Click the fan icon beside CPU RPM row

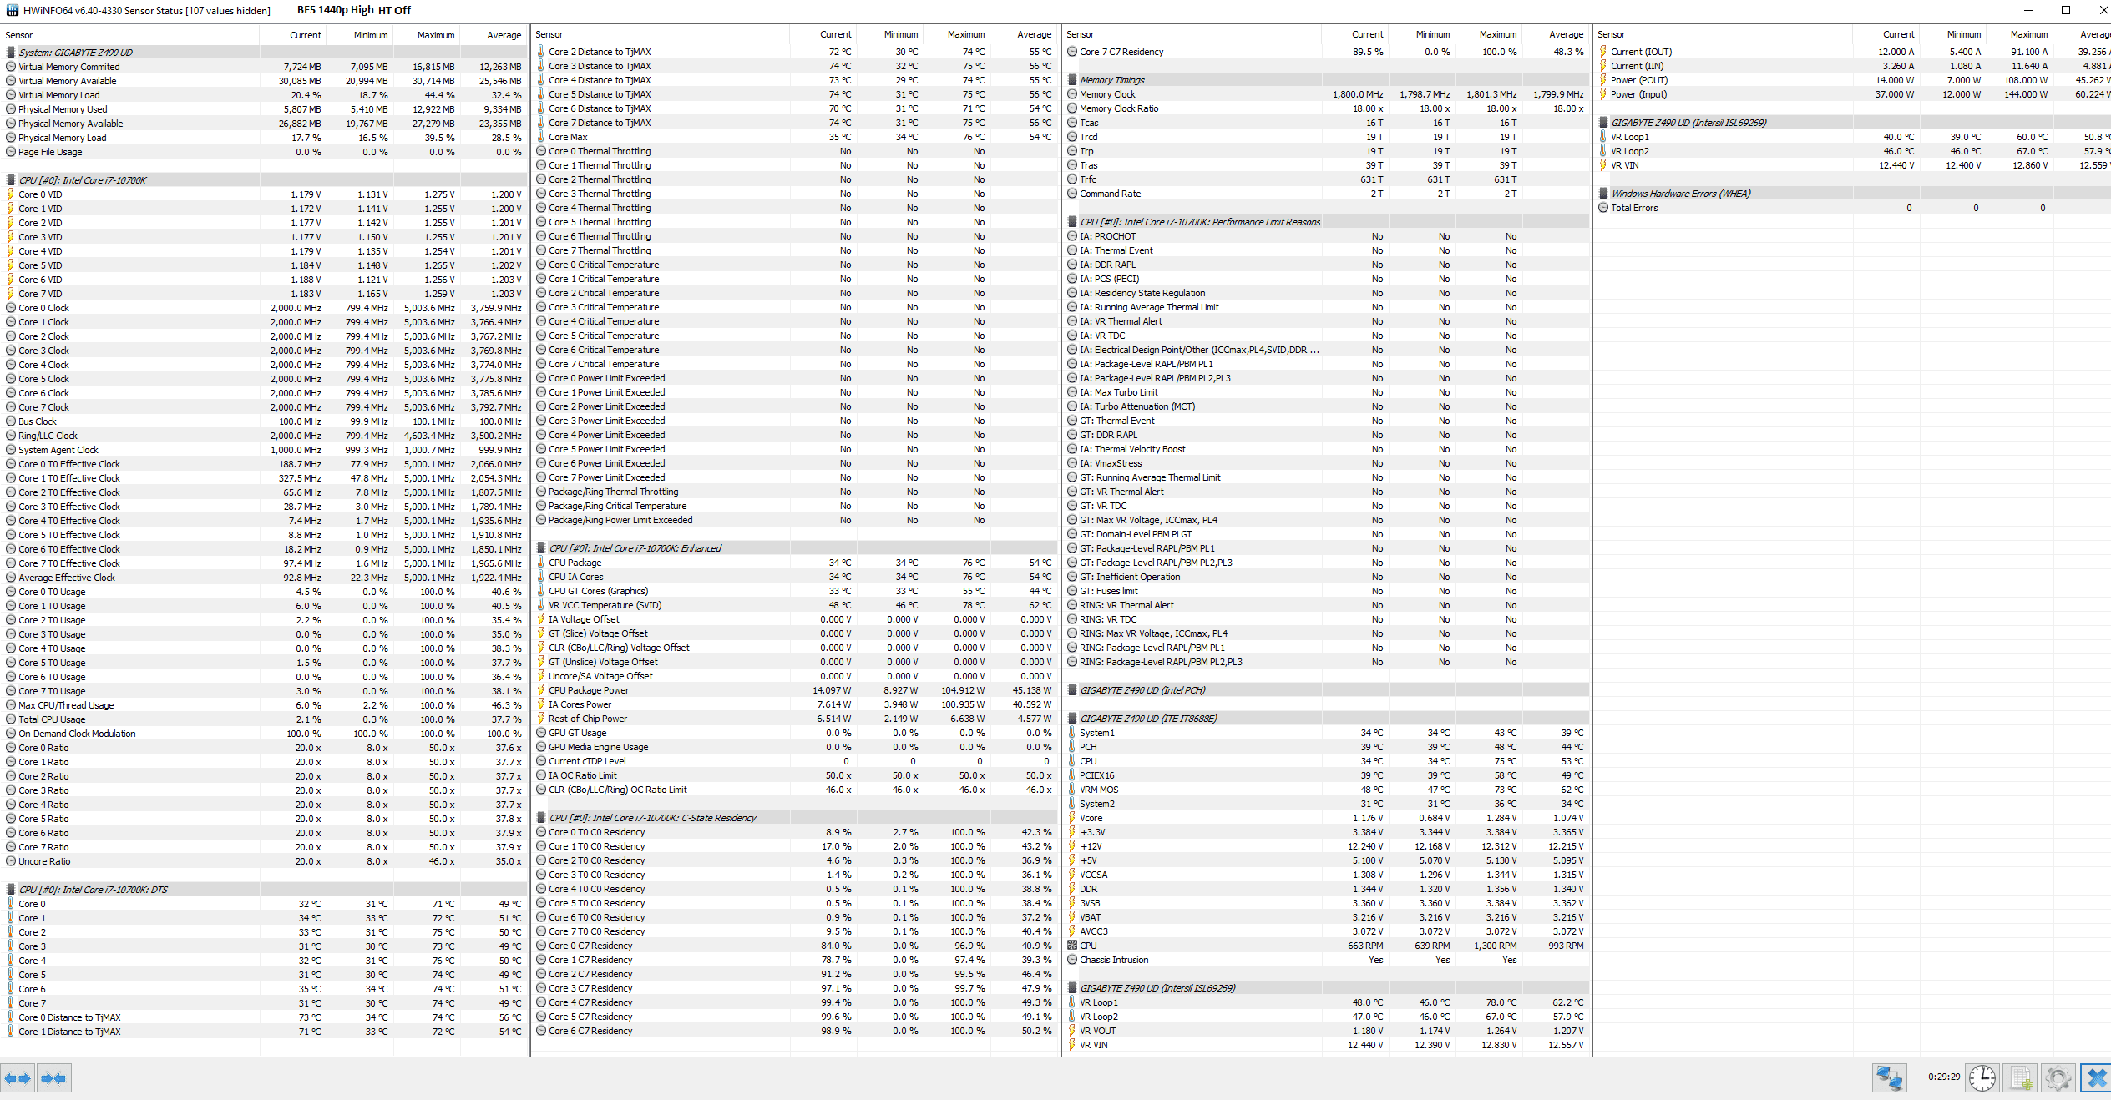(1072, 946)
